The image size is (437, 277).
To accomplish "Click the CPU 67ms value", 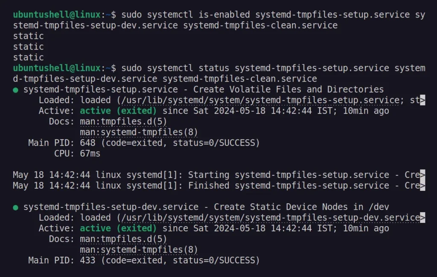I will pyautogui.click(x=90, y=154).
